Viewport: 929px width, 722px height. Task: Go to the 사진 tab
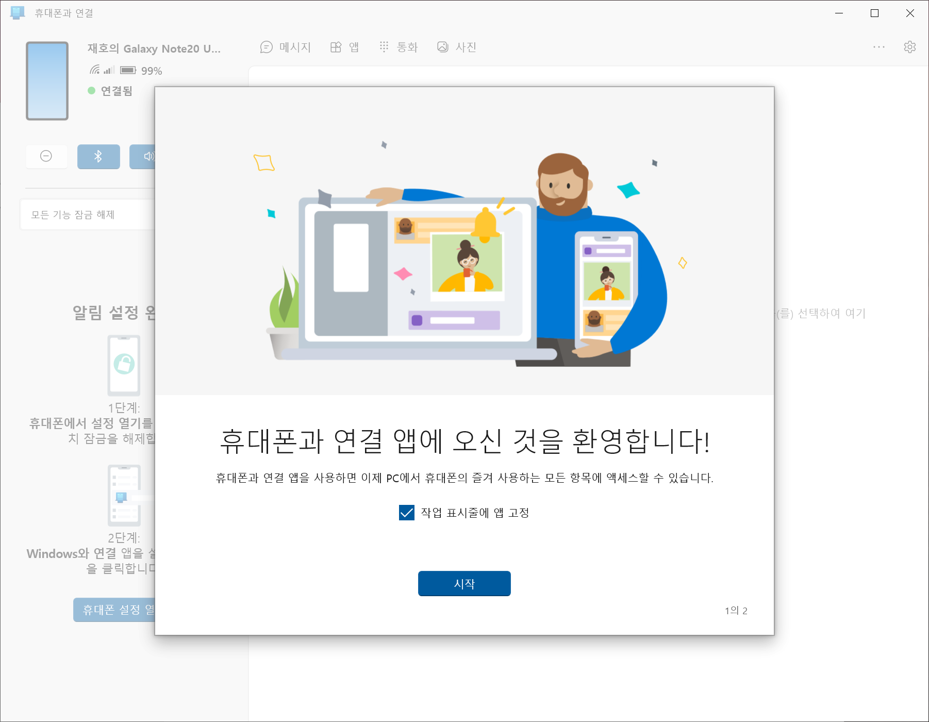[457, 47]
